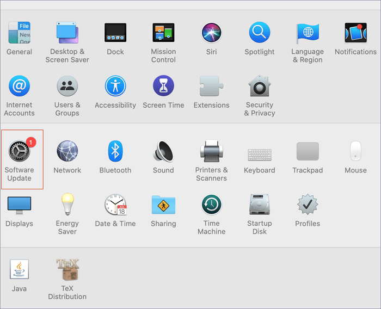Open the Trackpad preference pane
381x309 pixels.
click(308, 151)
